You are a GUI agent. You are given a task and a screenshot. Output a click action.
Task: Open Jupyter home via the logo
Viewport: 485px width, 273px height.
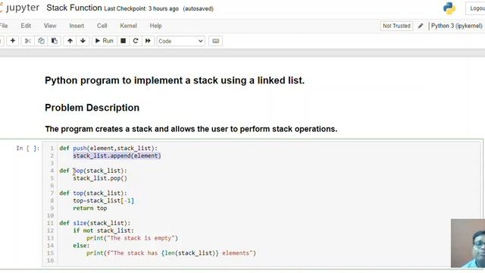click(x=20, y=8)
